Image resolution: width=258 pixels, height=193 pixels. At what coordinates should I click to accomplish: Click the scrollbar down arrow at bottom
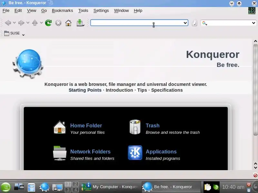coord(255,168)
